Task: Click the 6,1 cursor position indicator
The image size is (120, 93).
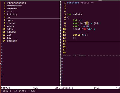Action: 35,88
